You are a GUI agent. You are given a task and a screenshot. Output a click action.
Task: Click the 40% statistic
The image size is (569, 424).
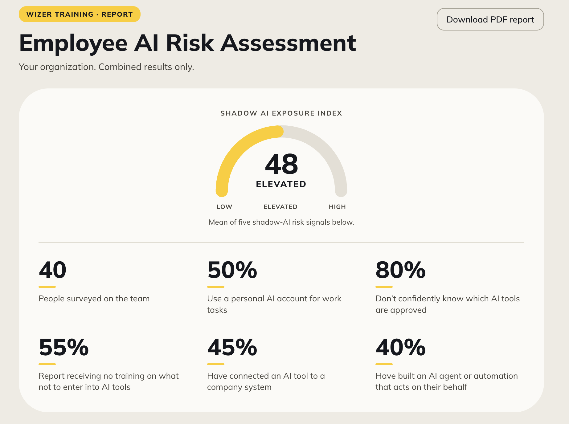pyautogui.click(x=400, y=347)
